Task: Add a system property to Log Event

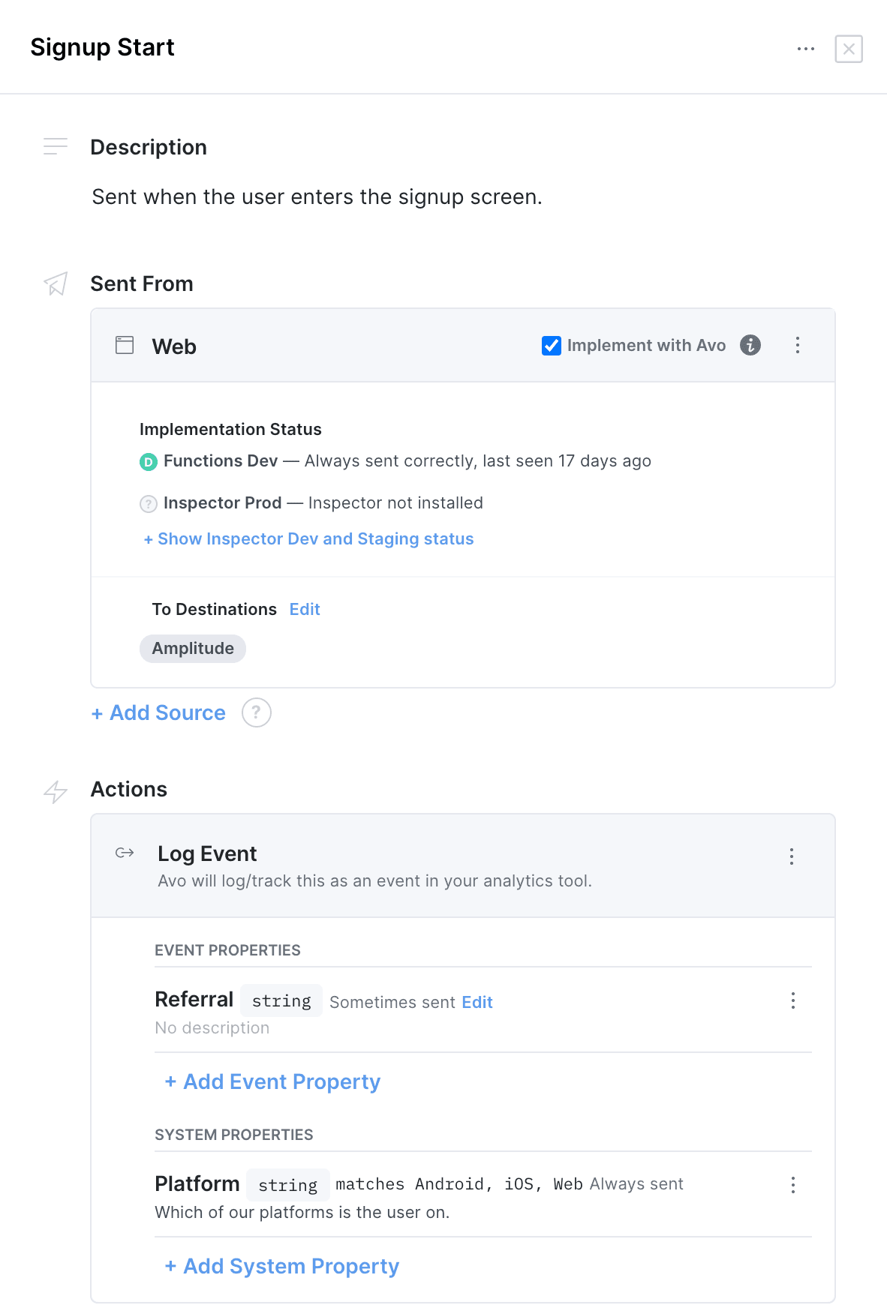Action: (x=281, y=1266)
